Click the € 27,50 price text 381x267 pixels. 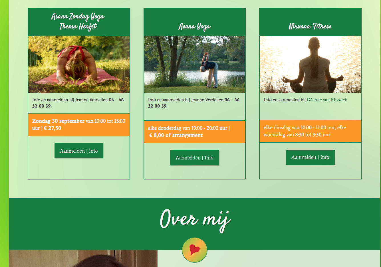(53, 128)
